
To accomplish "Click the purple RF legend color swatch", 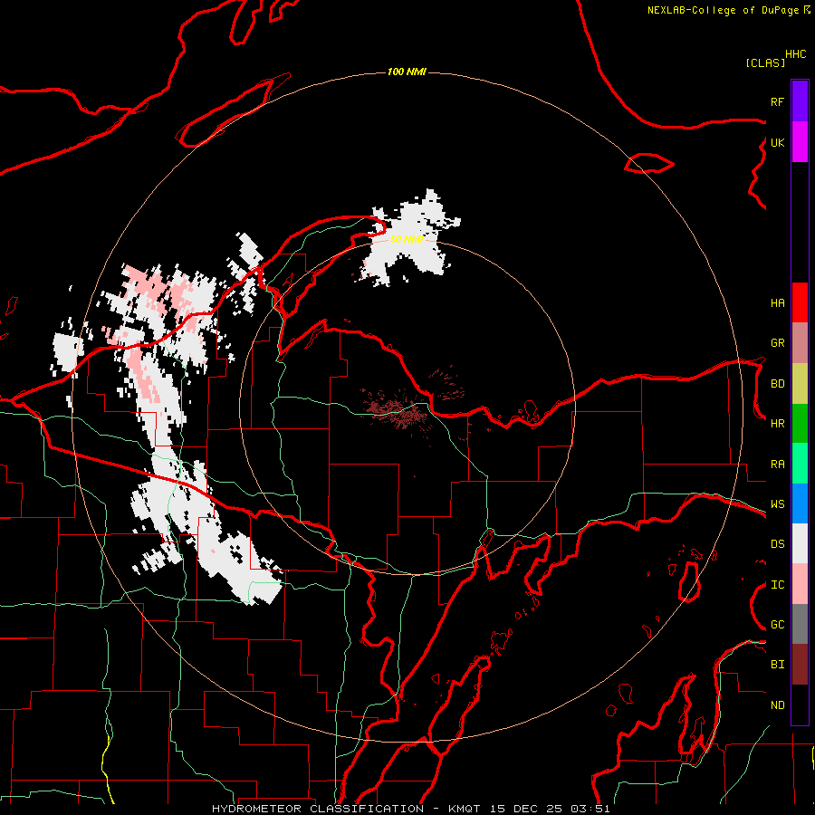I will [x=800, y=101].
